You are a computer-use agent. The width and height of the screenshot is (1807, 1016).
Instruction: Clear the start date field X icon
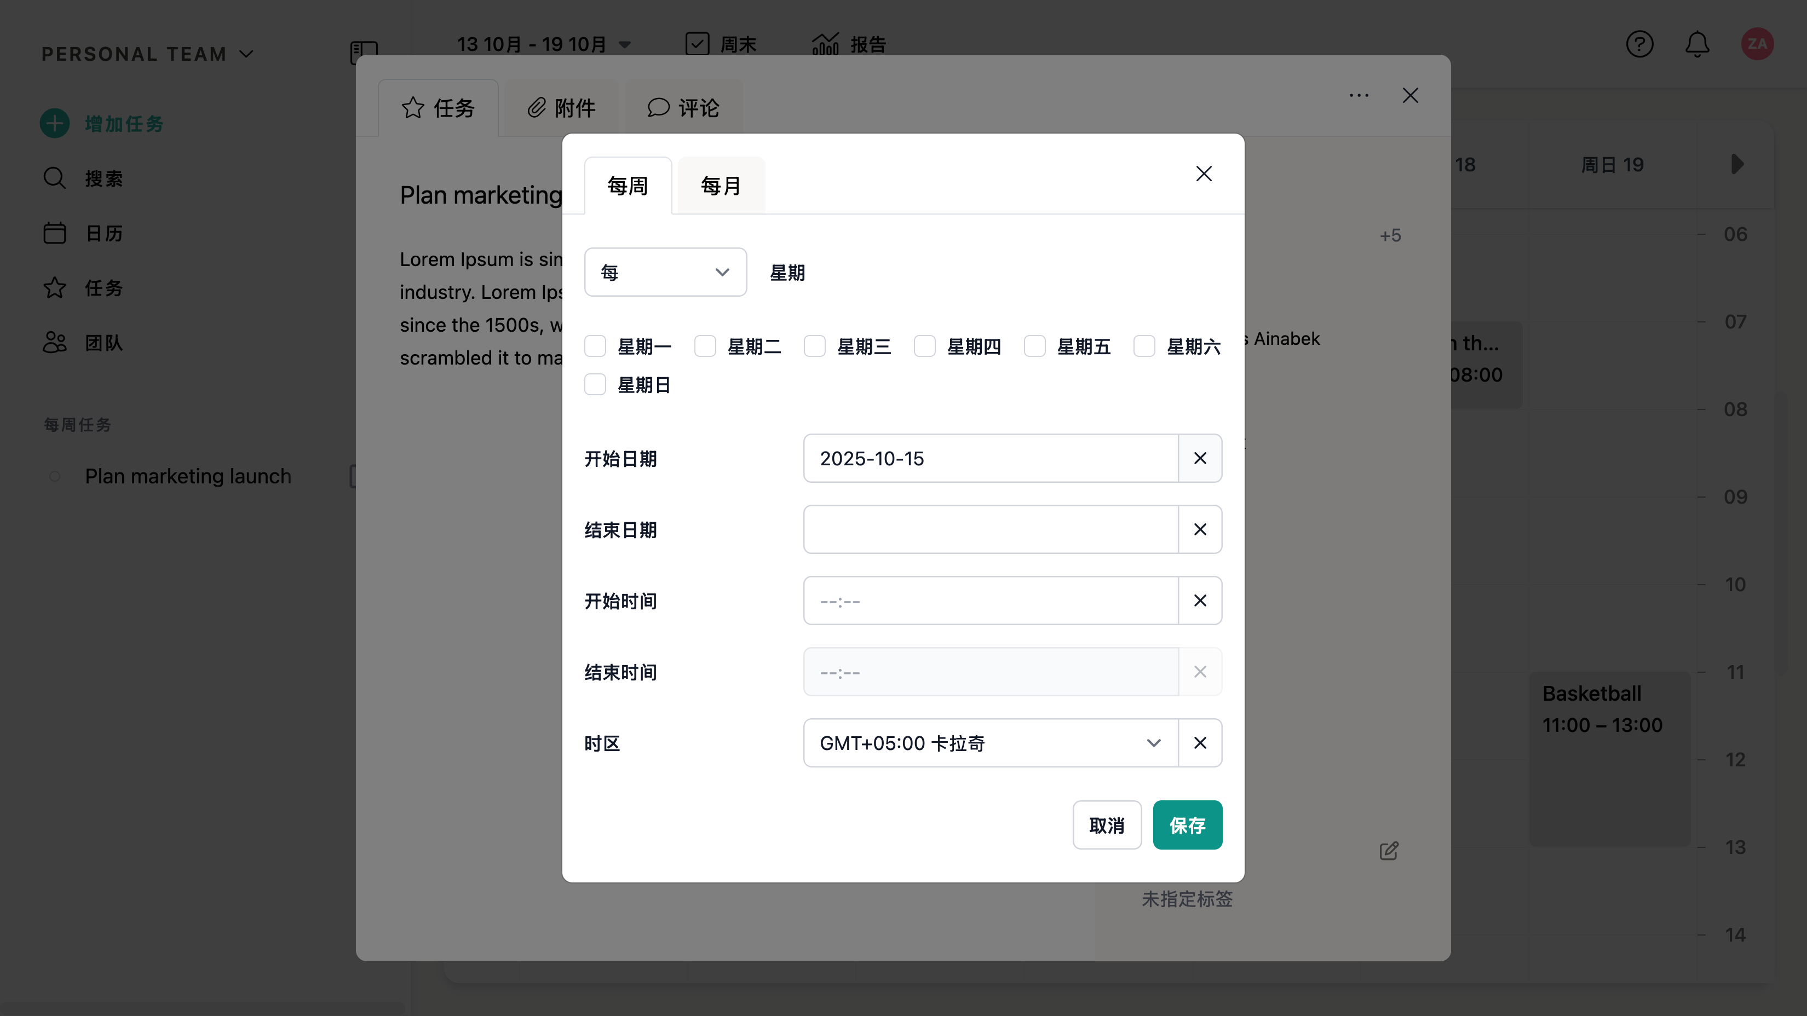(x=1200, y=458)
